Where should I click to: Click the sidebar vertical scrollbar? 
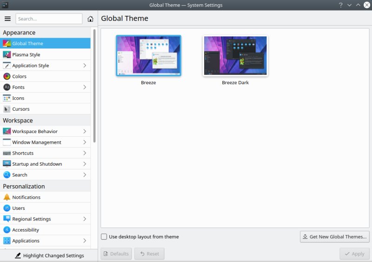[94, 86]
